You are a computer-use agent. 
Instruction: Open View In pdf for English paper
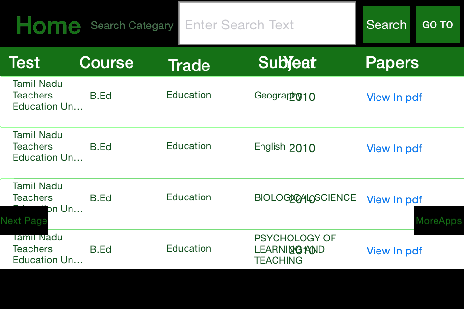pyautogui.click(x=394, y=148)
